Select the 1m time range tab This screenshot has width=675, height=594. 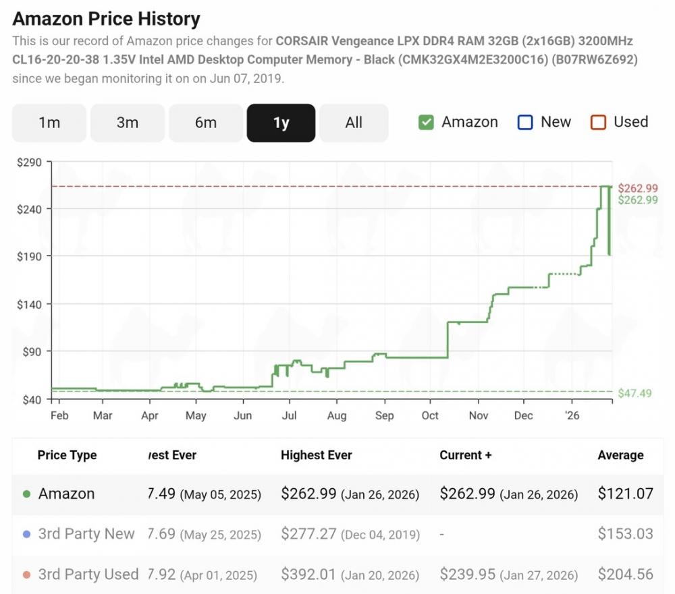[49, 123]
